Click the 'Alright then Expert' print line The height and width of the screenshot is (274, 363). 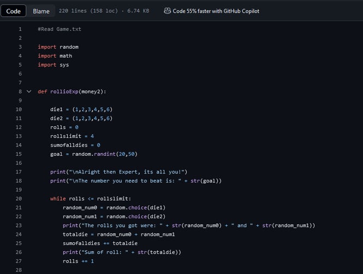click(x=119, y=172)
